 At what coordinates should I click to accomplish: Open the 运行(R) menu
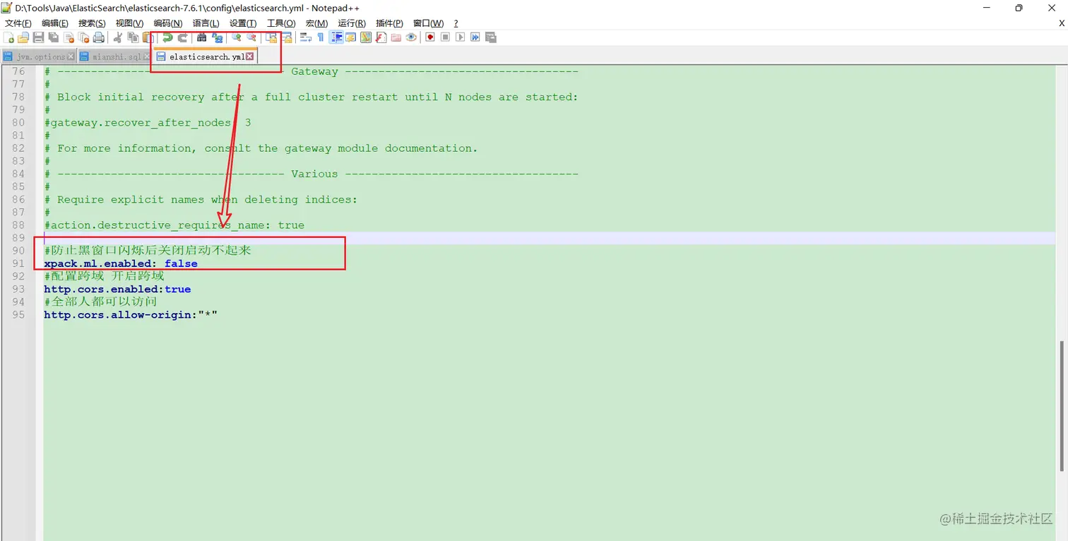[x=352, y=23]
